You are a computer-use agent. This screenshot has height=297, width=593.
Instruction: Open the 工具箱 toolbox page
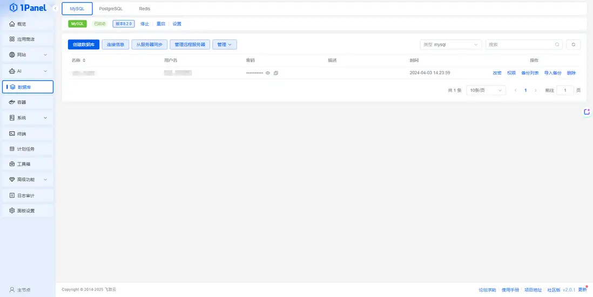click(x=28, y=164)
